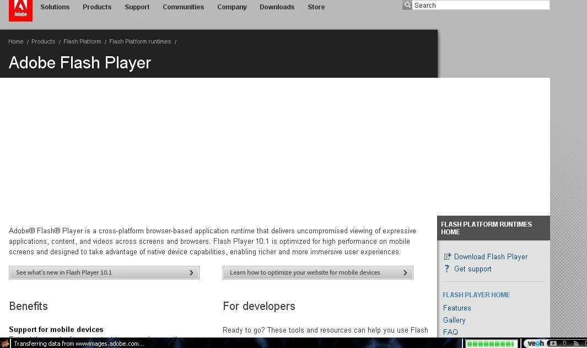Click Download Flash Player sidebar link
The width and height of the screenshot is (587, 348).
491,256
